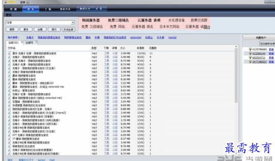Click bulb icon beside user 415300144
This screenshot has height=161, width=275.
250,53
